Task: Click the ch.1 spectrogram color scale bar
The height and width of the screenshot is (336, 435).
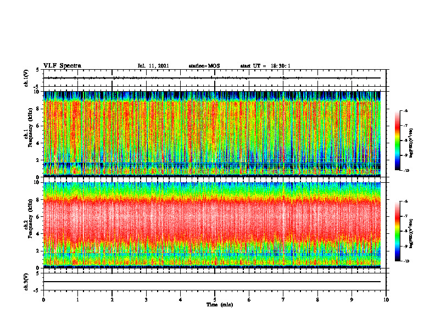Action: pyautogui.click(x=398, y=141)
